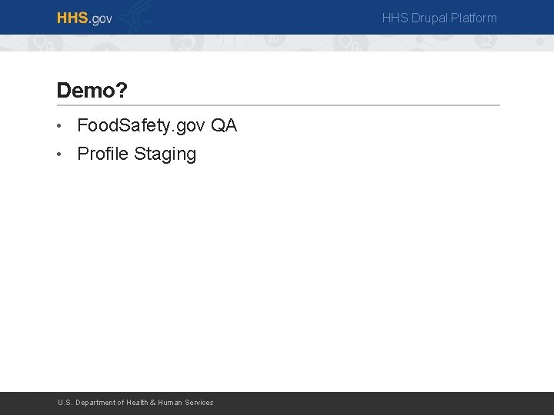Click the FoodSafety.gov QA bullet
Screen dimensions: 554x415
coord(157,125)
